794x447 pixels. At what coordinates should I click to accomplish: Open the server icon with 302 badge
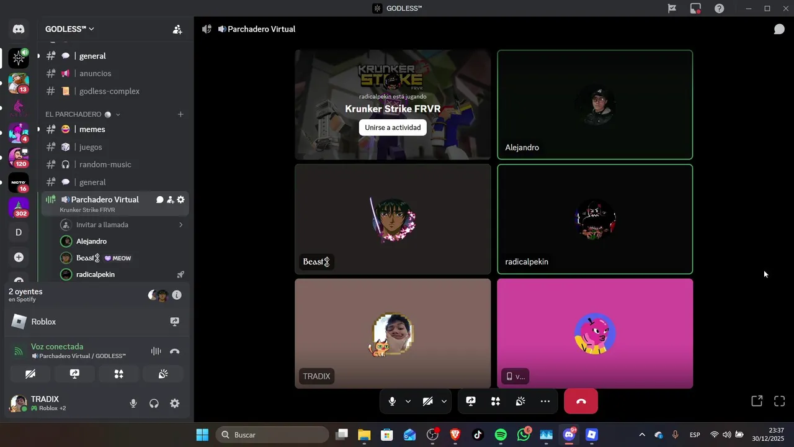(x=19, y=207)
